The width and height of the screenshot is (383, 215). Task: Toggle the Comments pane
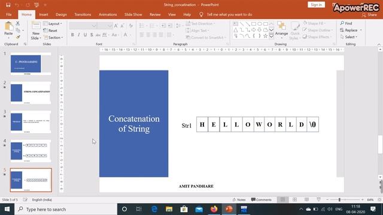[x=261, y=199]
